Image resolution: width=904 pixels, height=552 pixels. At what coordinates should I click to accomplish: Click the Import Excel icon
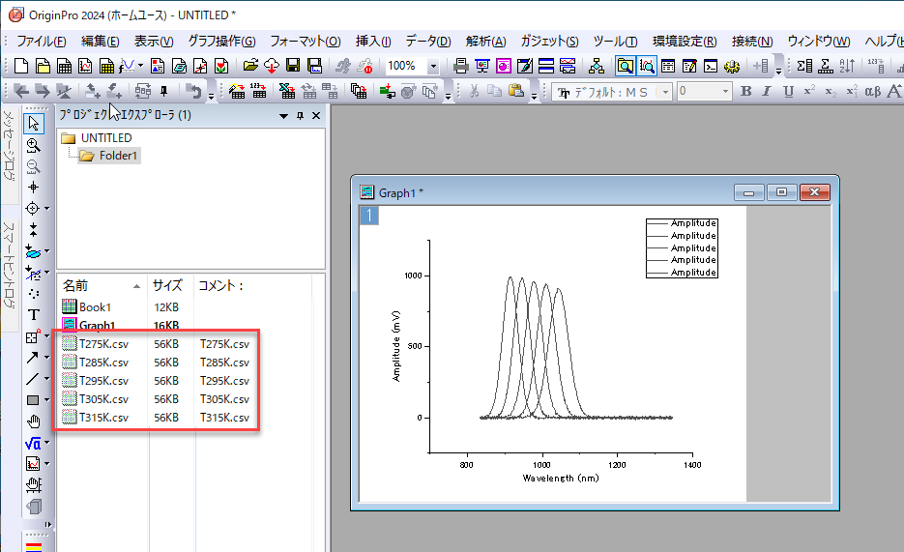pyautogui.click(x=287, y=91)
